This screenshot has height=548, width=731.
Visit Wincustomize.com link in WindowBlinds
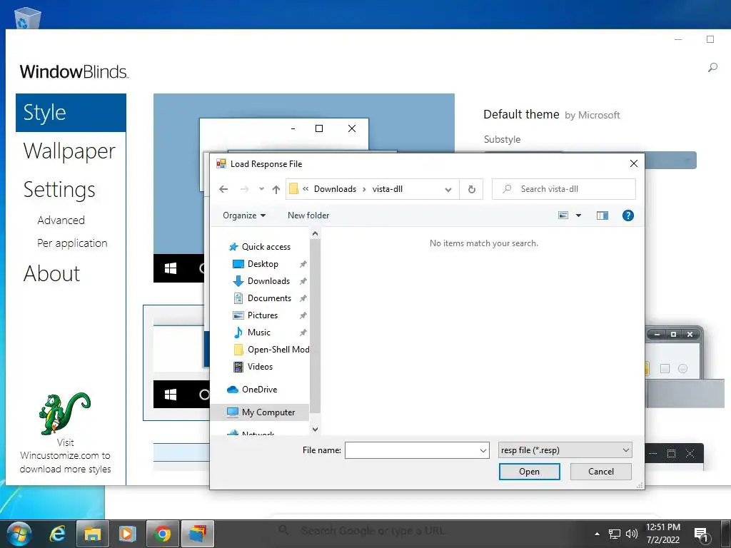click(x=65, y=456)
